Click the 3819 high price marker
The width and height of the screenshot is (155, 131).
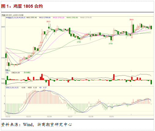click(131, 20)
